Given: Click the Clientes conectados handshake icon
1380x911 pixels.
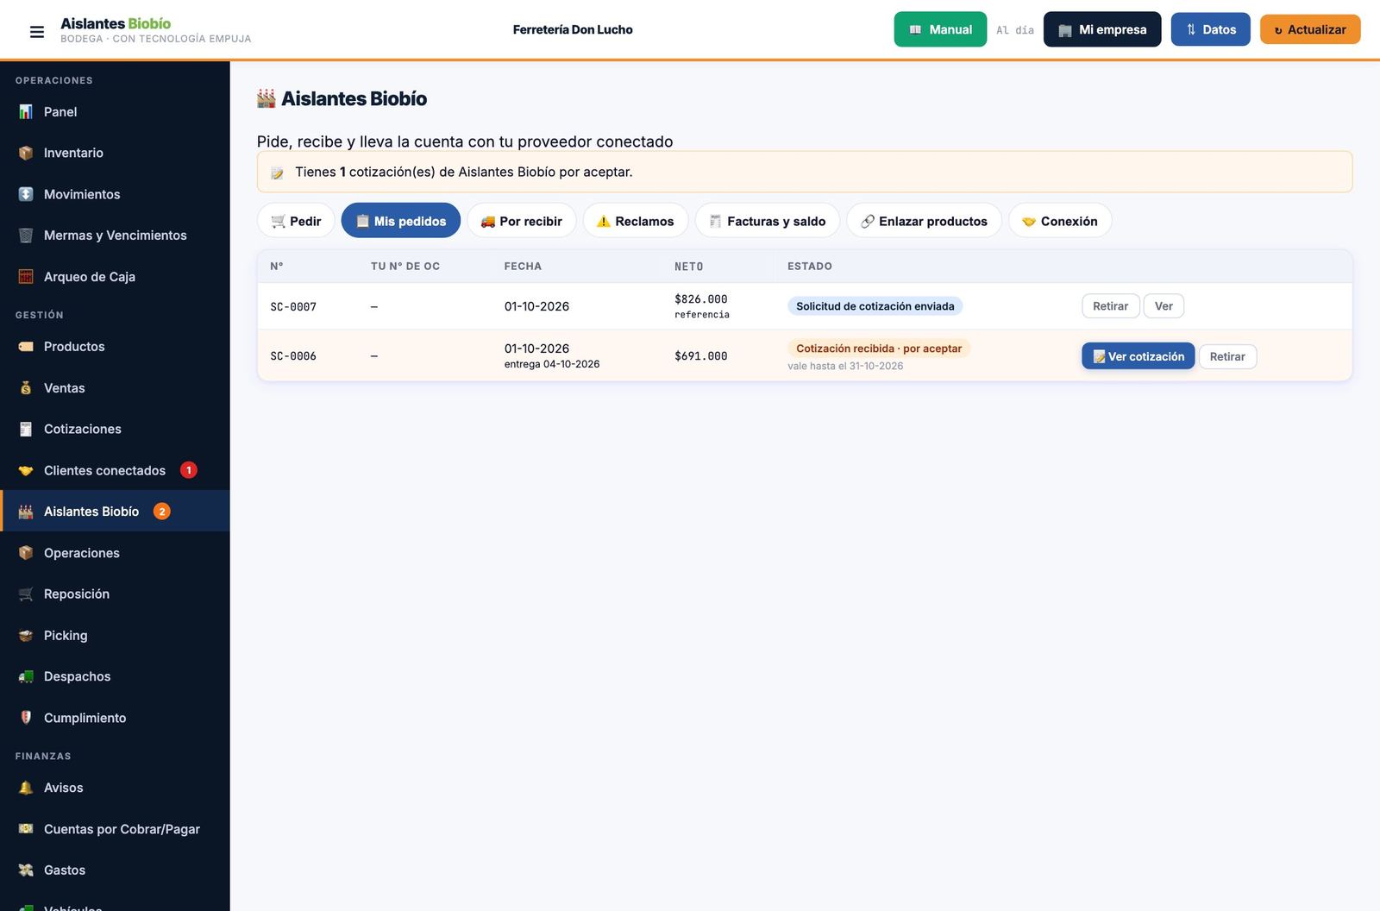Looking at the screenshot, I should (x=26, y=470).
